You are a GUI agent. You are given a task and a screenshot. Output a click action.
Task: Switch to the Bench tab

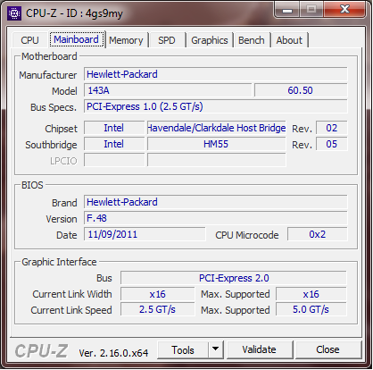252,40
